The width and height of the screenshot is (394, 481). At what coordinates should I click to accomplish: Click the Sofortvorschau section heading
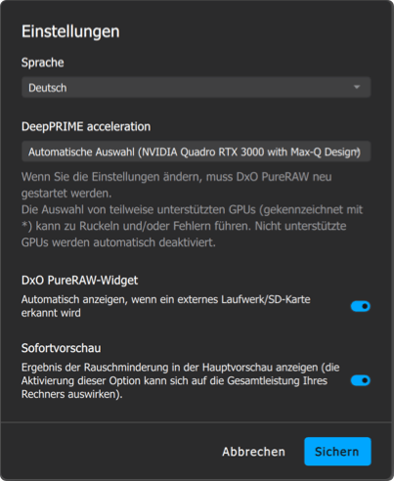click(62, 348)
